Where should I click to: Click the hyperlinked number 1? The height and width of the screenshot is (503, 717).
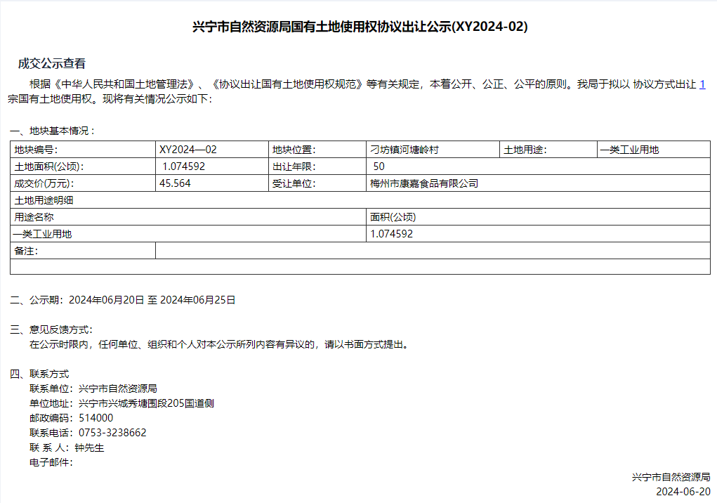coord(702,84)
